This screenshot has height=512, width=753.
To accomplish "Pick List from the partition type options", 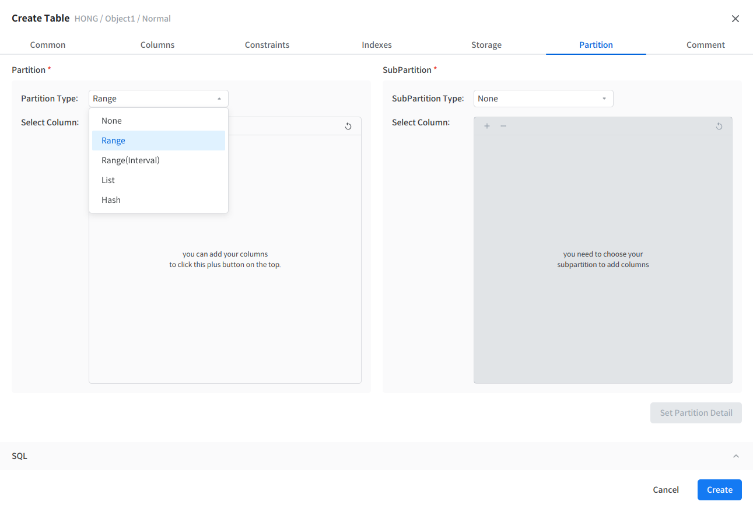I will (108, 180).
